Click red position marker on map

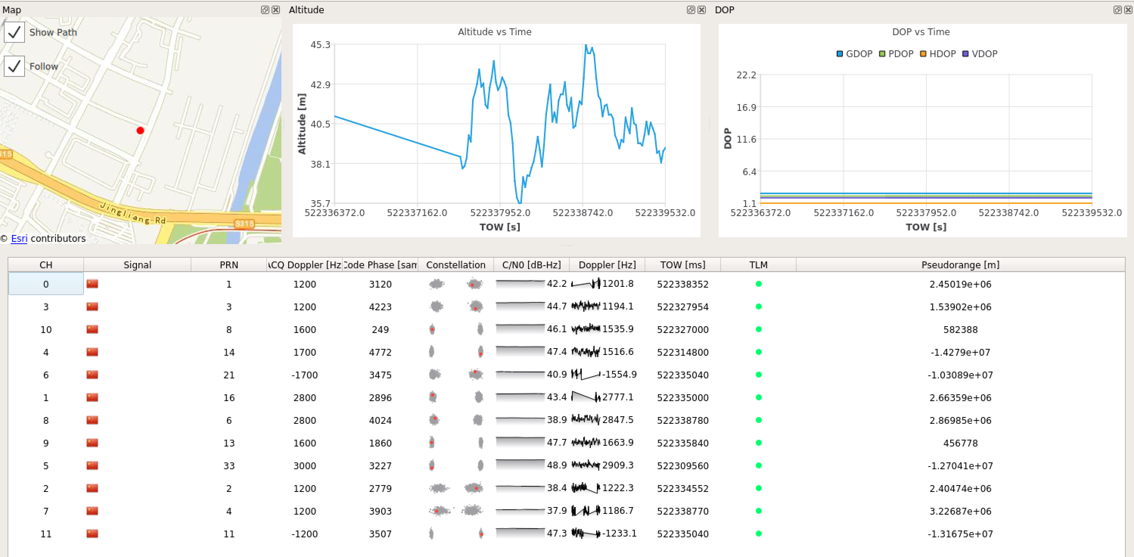point(140,130)
